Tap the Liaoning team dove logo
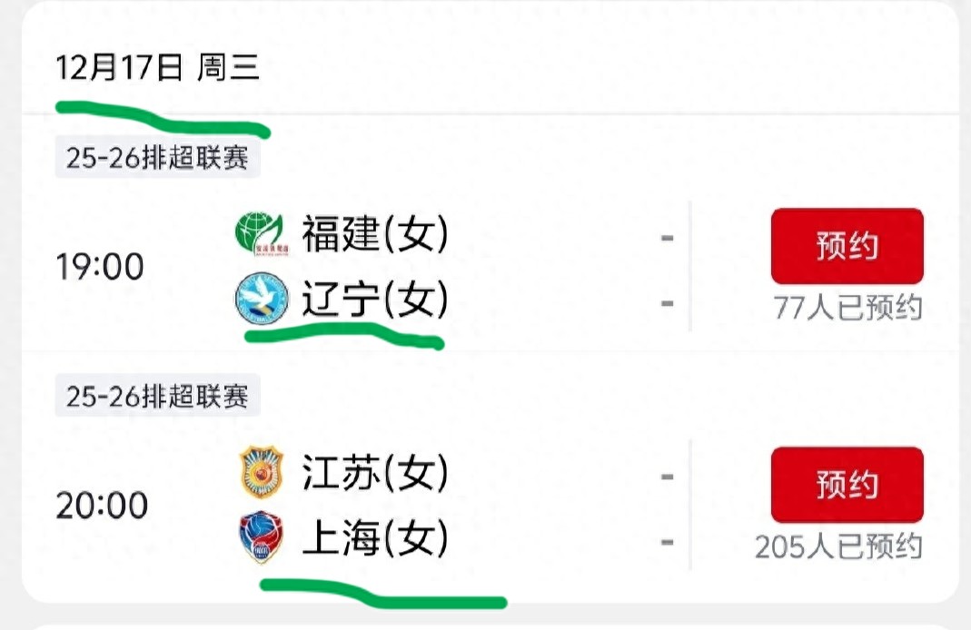This screenshot has height=630, width=971. pyautogui.click(x=261, y=300)
